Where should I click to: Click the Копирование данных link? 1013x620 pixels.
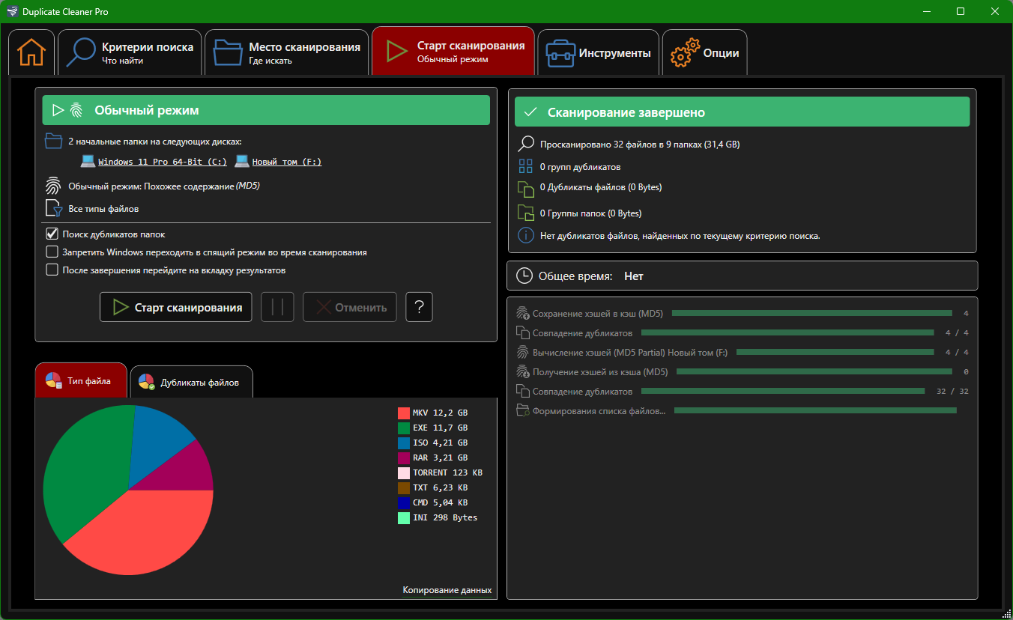[447, 590]
